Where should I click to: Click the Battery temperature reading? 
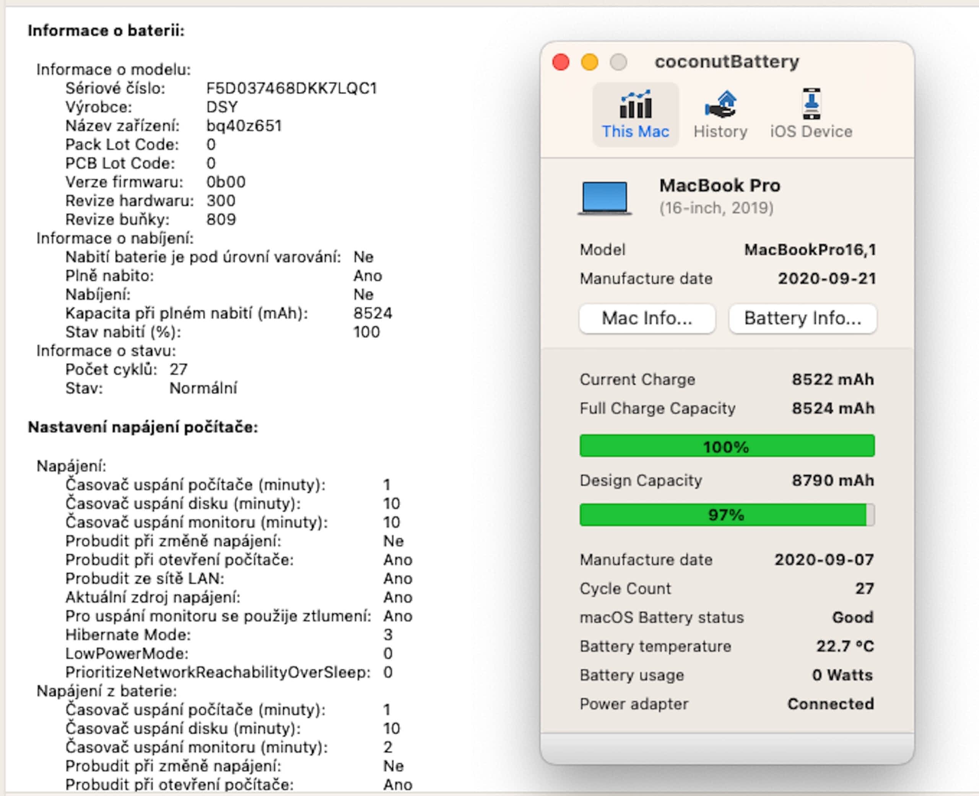845,646
